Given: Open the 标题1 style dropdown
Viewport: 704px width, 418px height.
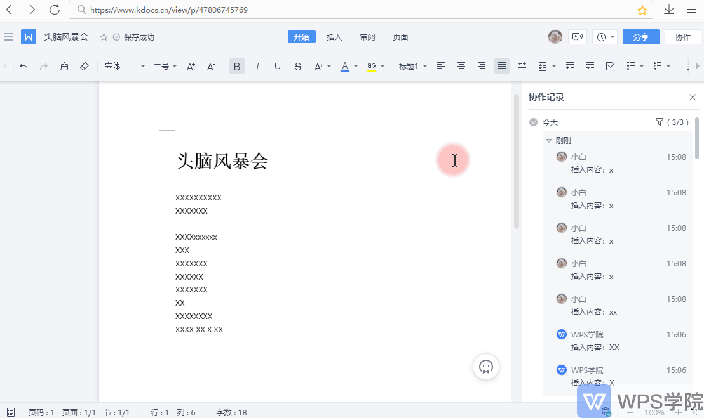Looking at the screenshot, I should [x=412, y=67].
